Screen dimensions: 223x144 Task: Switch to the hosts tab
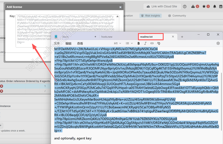[65, 37]
